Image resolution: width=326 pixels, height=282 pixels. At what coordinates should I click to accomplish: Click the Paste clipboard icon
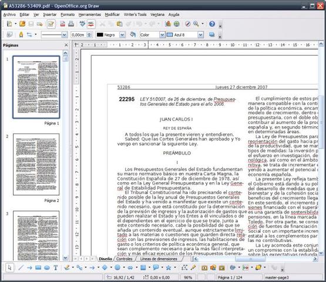119,24
